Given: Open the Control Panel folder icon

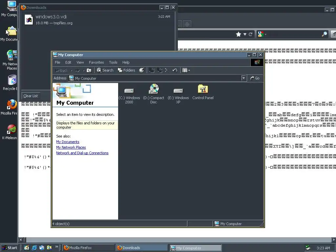Looking at the screenshot, I should coord(203,92).
